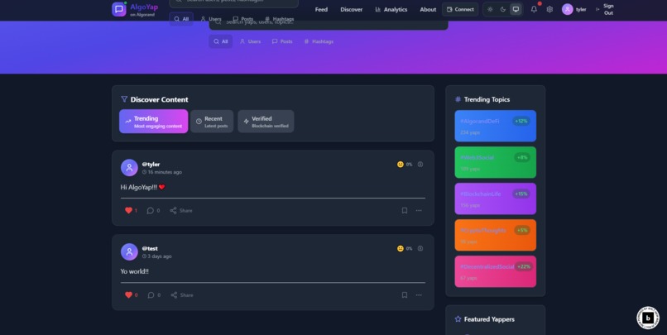This screenshot has width=667, height=335.
Task: Click the Connect wallet button
Action: 460,9
